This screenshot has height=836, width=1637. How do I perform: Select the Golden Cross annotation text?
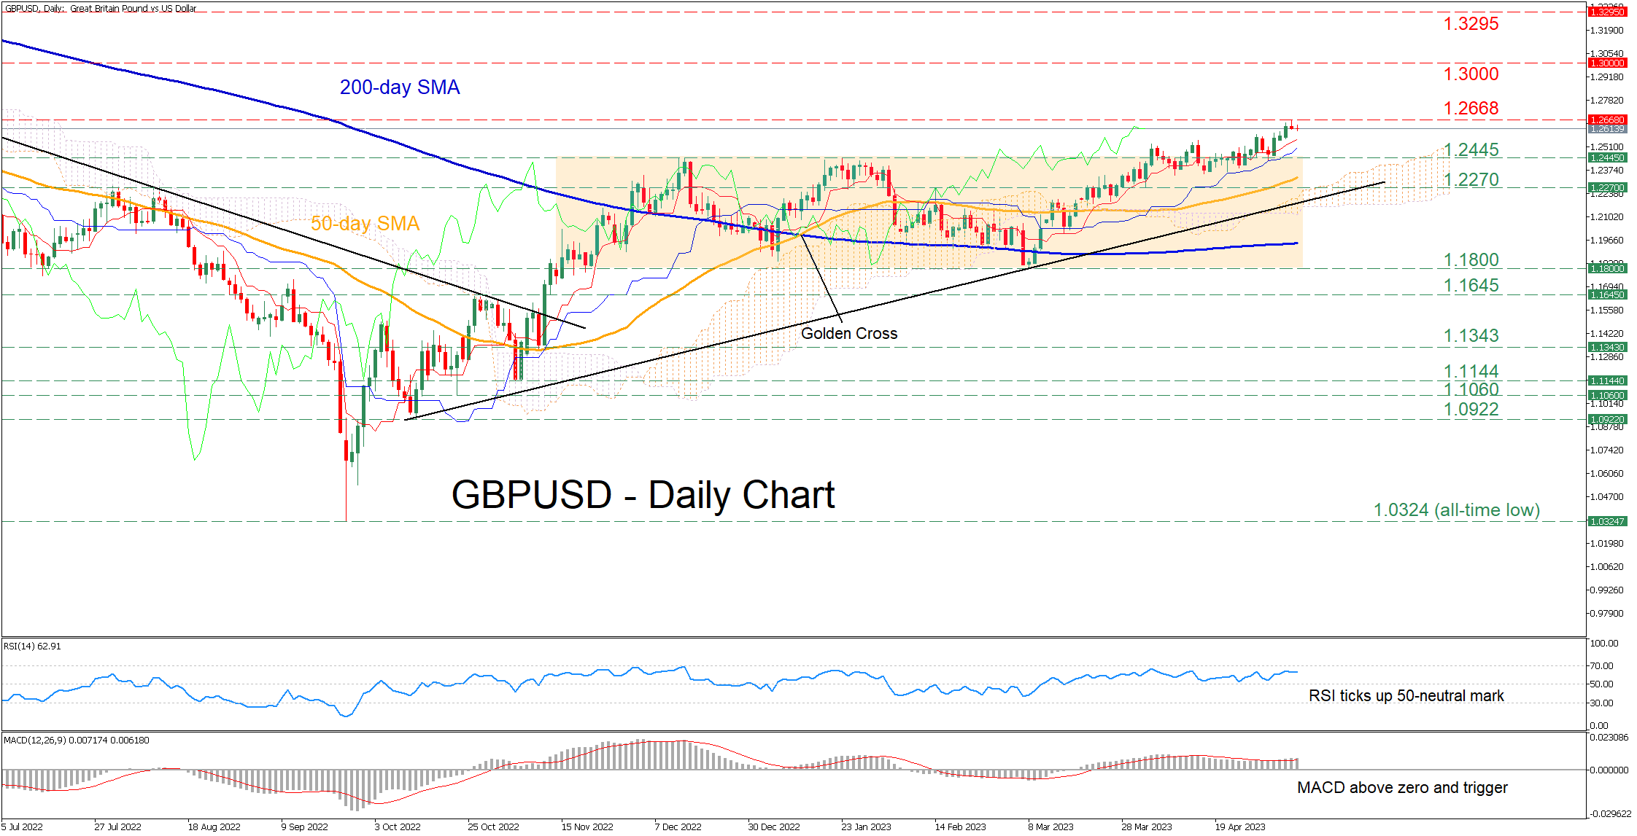click(x=849, y=334)
